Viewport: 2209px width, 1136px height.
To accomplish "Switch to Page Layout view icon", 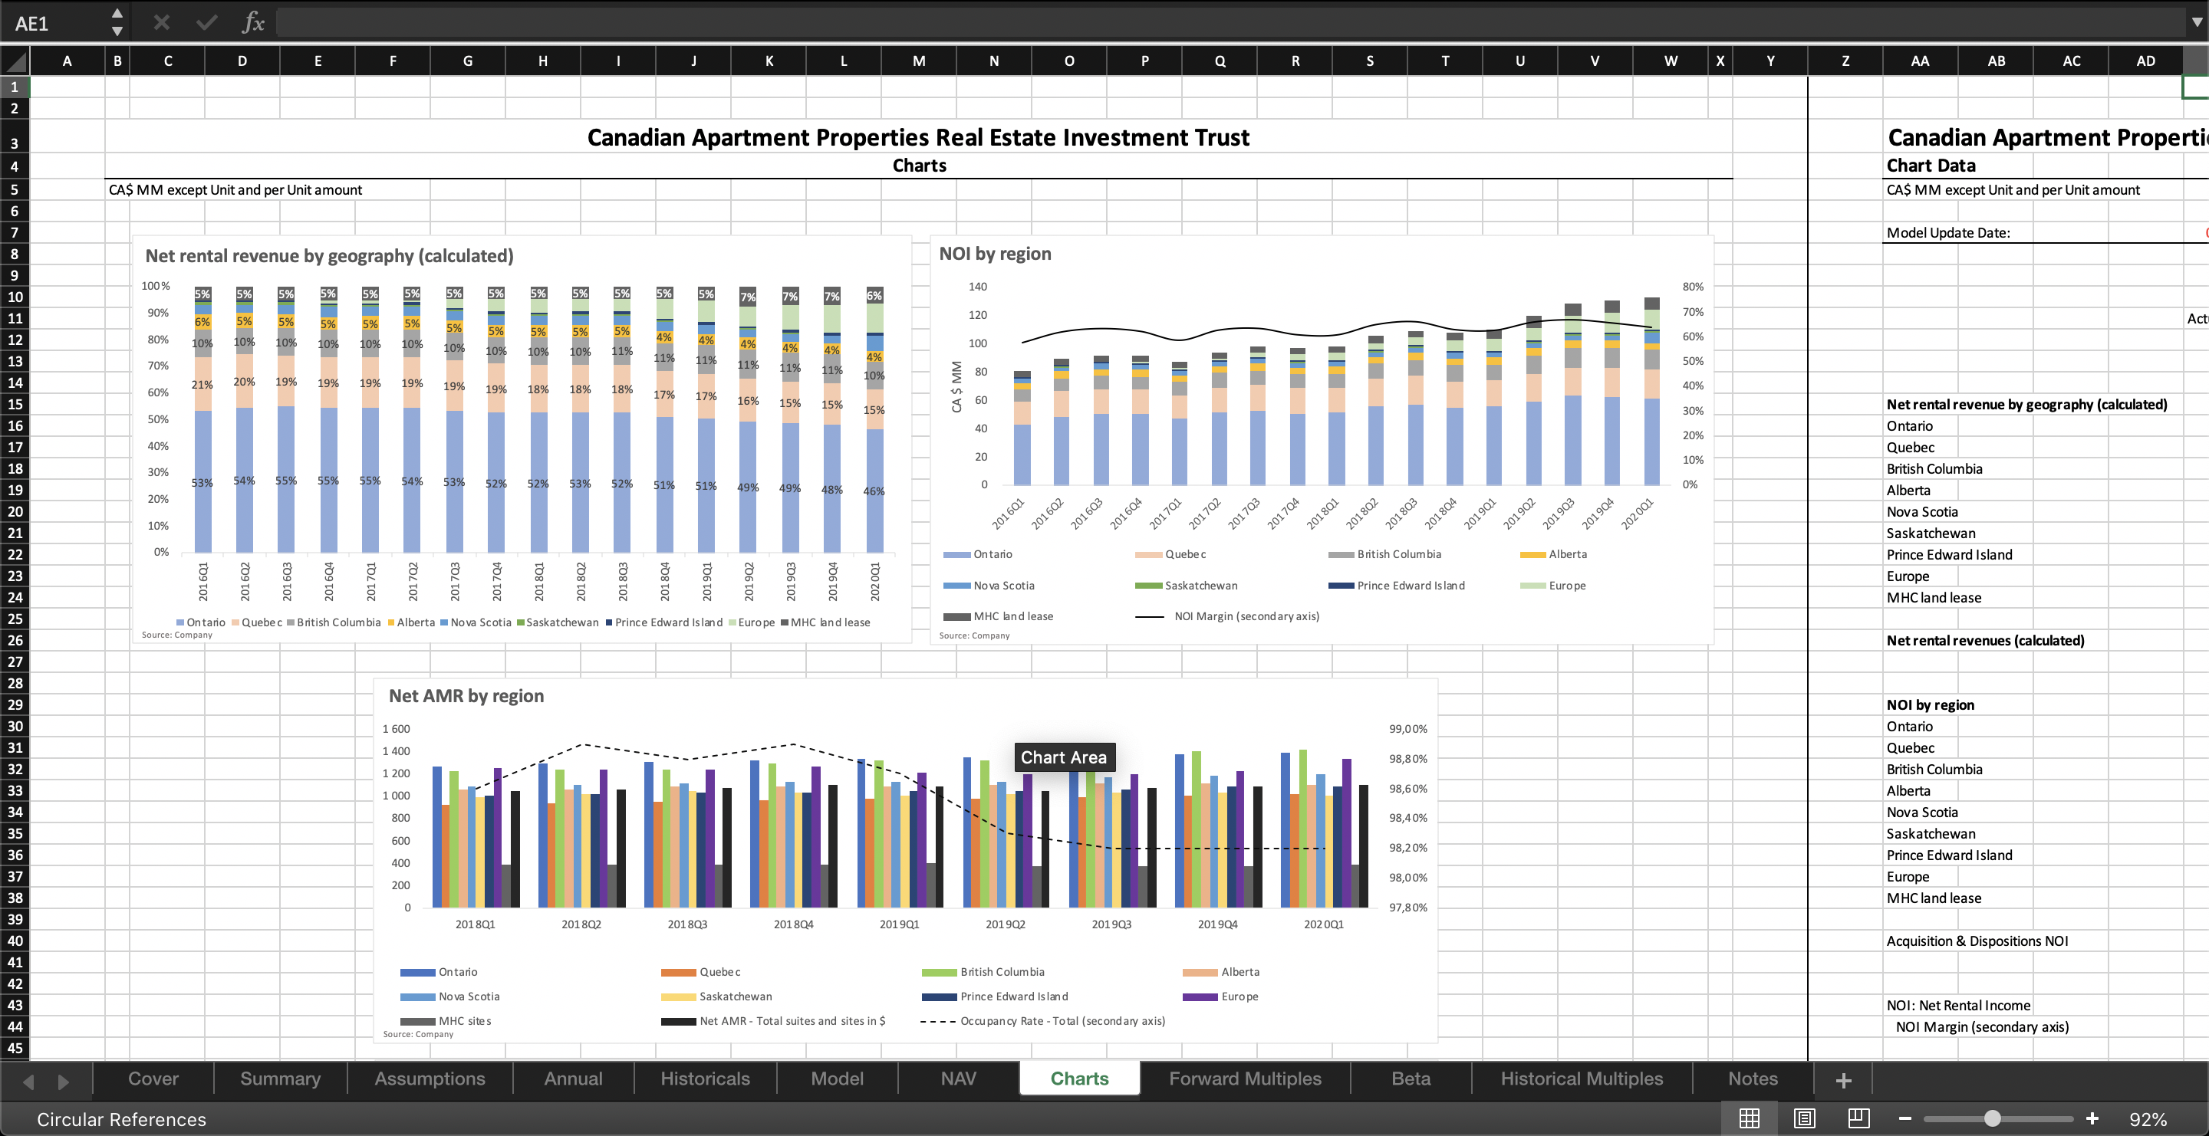I will tap(1804, 1118).
